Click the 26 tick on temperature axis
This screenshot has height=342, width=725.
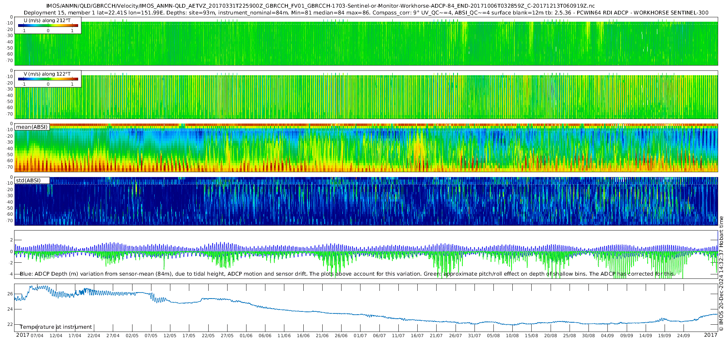(10, 294)
